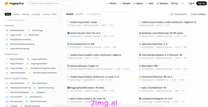Click the Image-to-Text task icon
208x107 pixels.
click(7, 35)
